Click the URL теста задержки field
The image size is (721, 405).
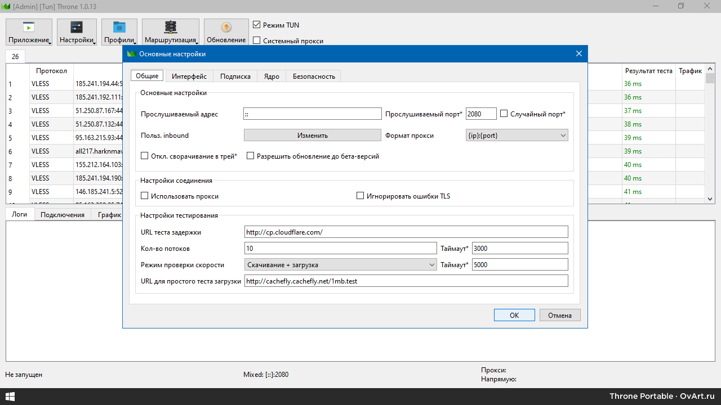406,232
